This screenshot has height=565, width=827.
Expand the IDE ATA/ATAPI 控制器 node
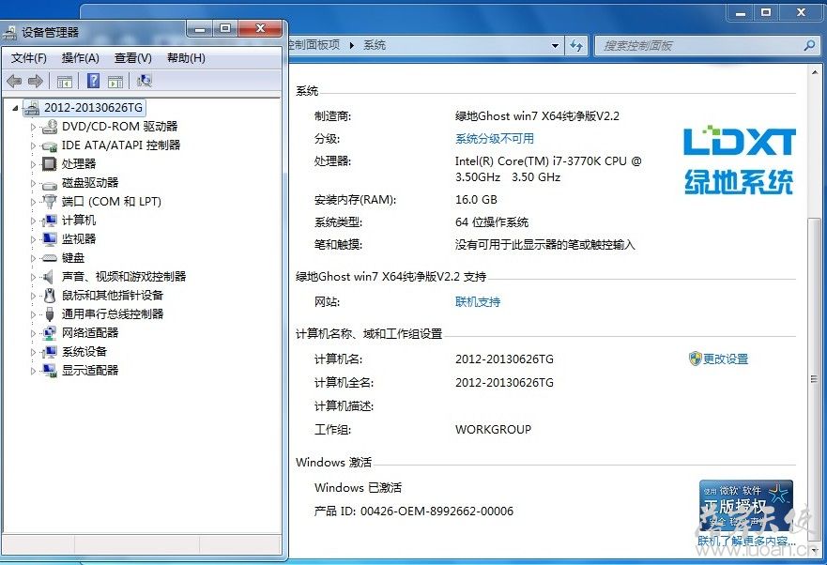pos(33,145)
